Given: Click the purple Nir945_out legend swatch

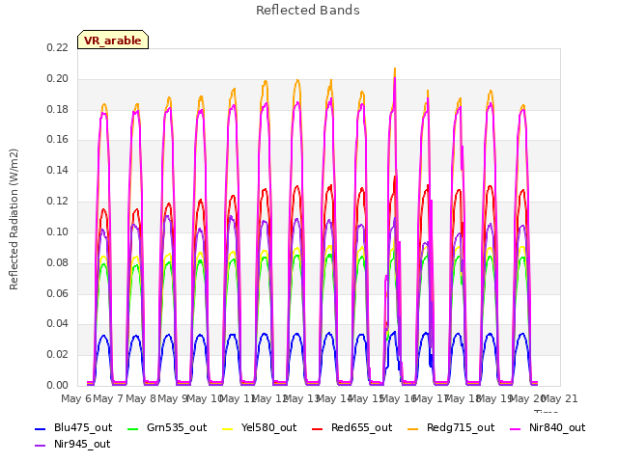Looking at the screenshot, I should (41, 446).
